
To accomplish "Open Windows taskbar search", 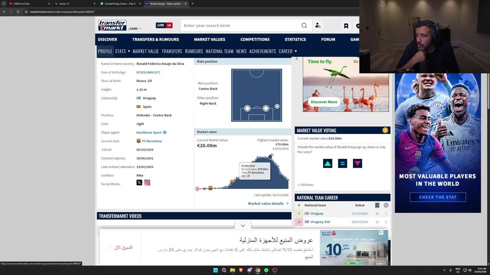I will pyautogui.click(x=224, y=270).
